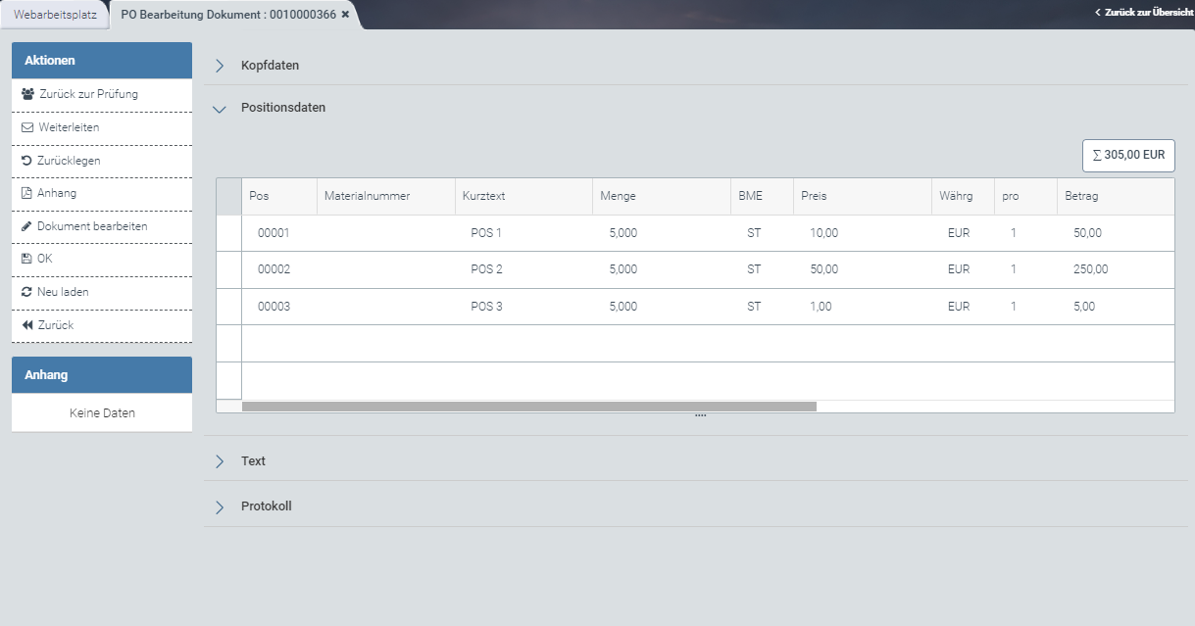Image resolution: width=1195 pixels, height=626 pixels.
Task: Select row checkbox for position 00001
Action: (x=228, y=233)
